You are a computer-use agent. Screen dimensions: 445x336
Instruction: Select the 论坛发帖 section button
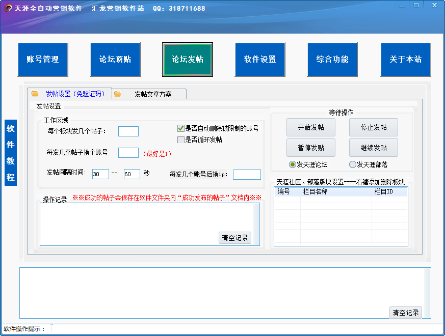(x=188, y=60)
